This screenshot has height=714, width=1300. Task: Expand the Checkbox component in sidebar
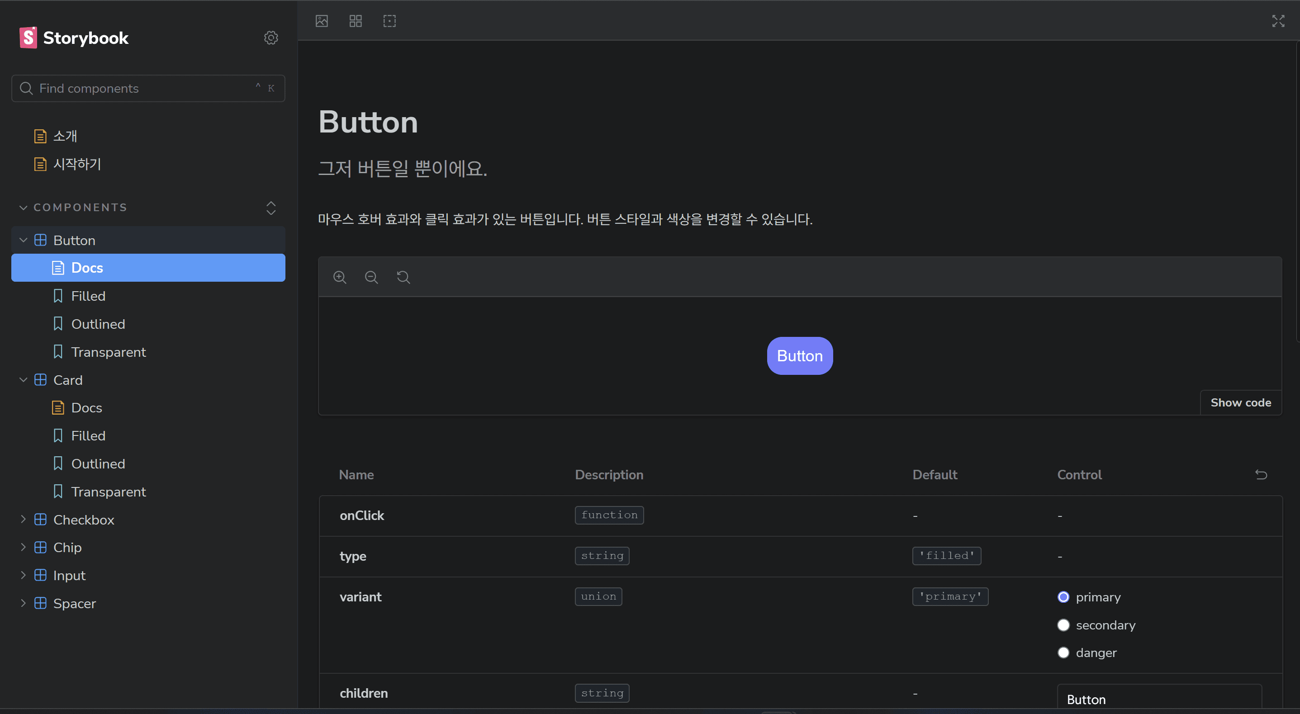[x=22, y=519]
